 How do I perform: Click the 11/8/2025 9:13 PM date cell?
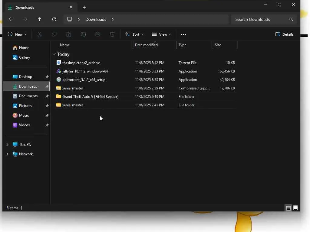(x=150, y=97)
